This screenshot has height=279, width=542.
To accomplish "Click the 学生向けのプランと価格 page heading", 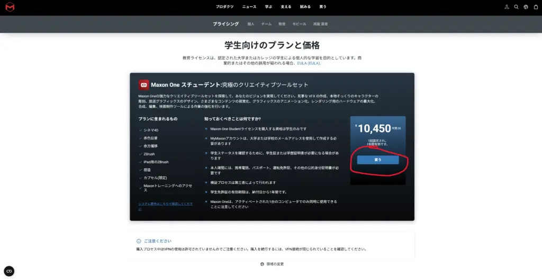I will coord(272,45).
